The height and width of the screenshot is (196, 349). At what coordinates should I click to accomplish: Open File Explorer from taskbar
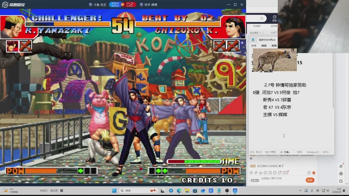click(187, 191)
